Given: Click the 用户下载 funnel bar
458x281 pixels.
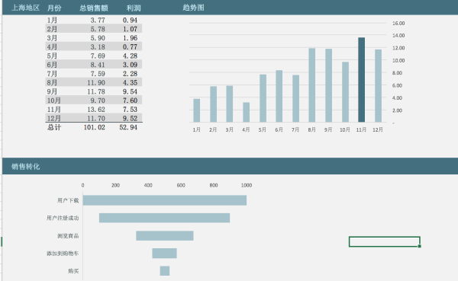Looking at the screenshot, I should (x=165, y=200).
